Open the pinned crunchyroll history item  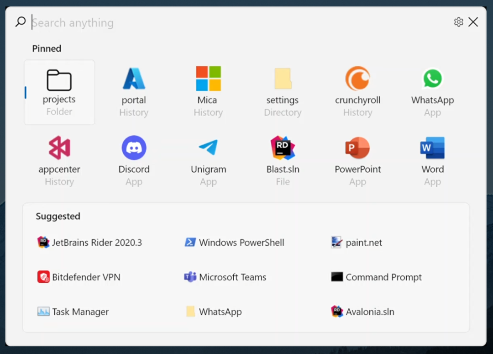[x=357, y=92]
